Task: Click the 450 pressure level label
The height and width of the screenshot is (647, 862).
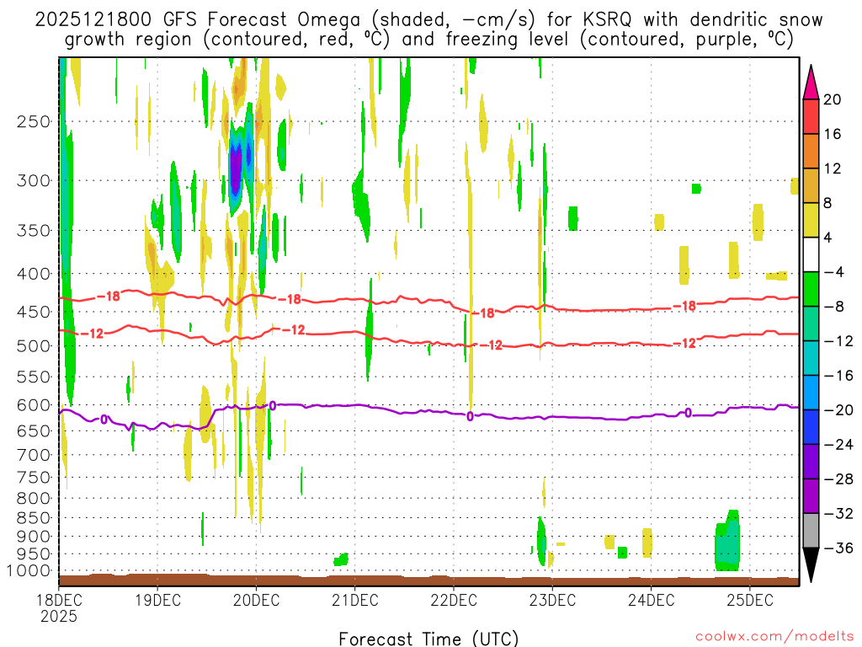Action: (34, 312)
